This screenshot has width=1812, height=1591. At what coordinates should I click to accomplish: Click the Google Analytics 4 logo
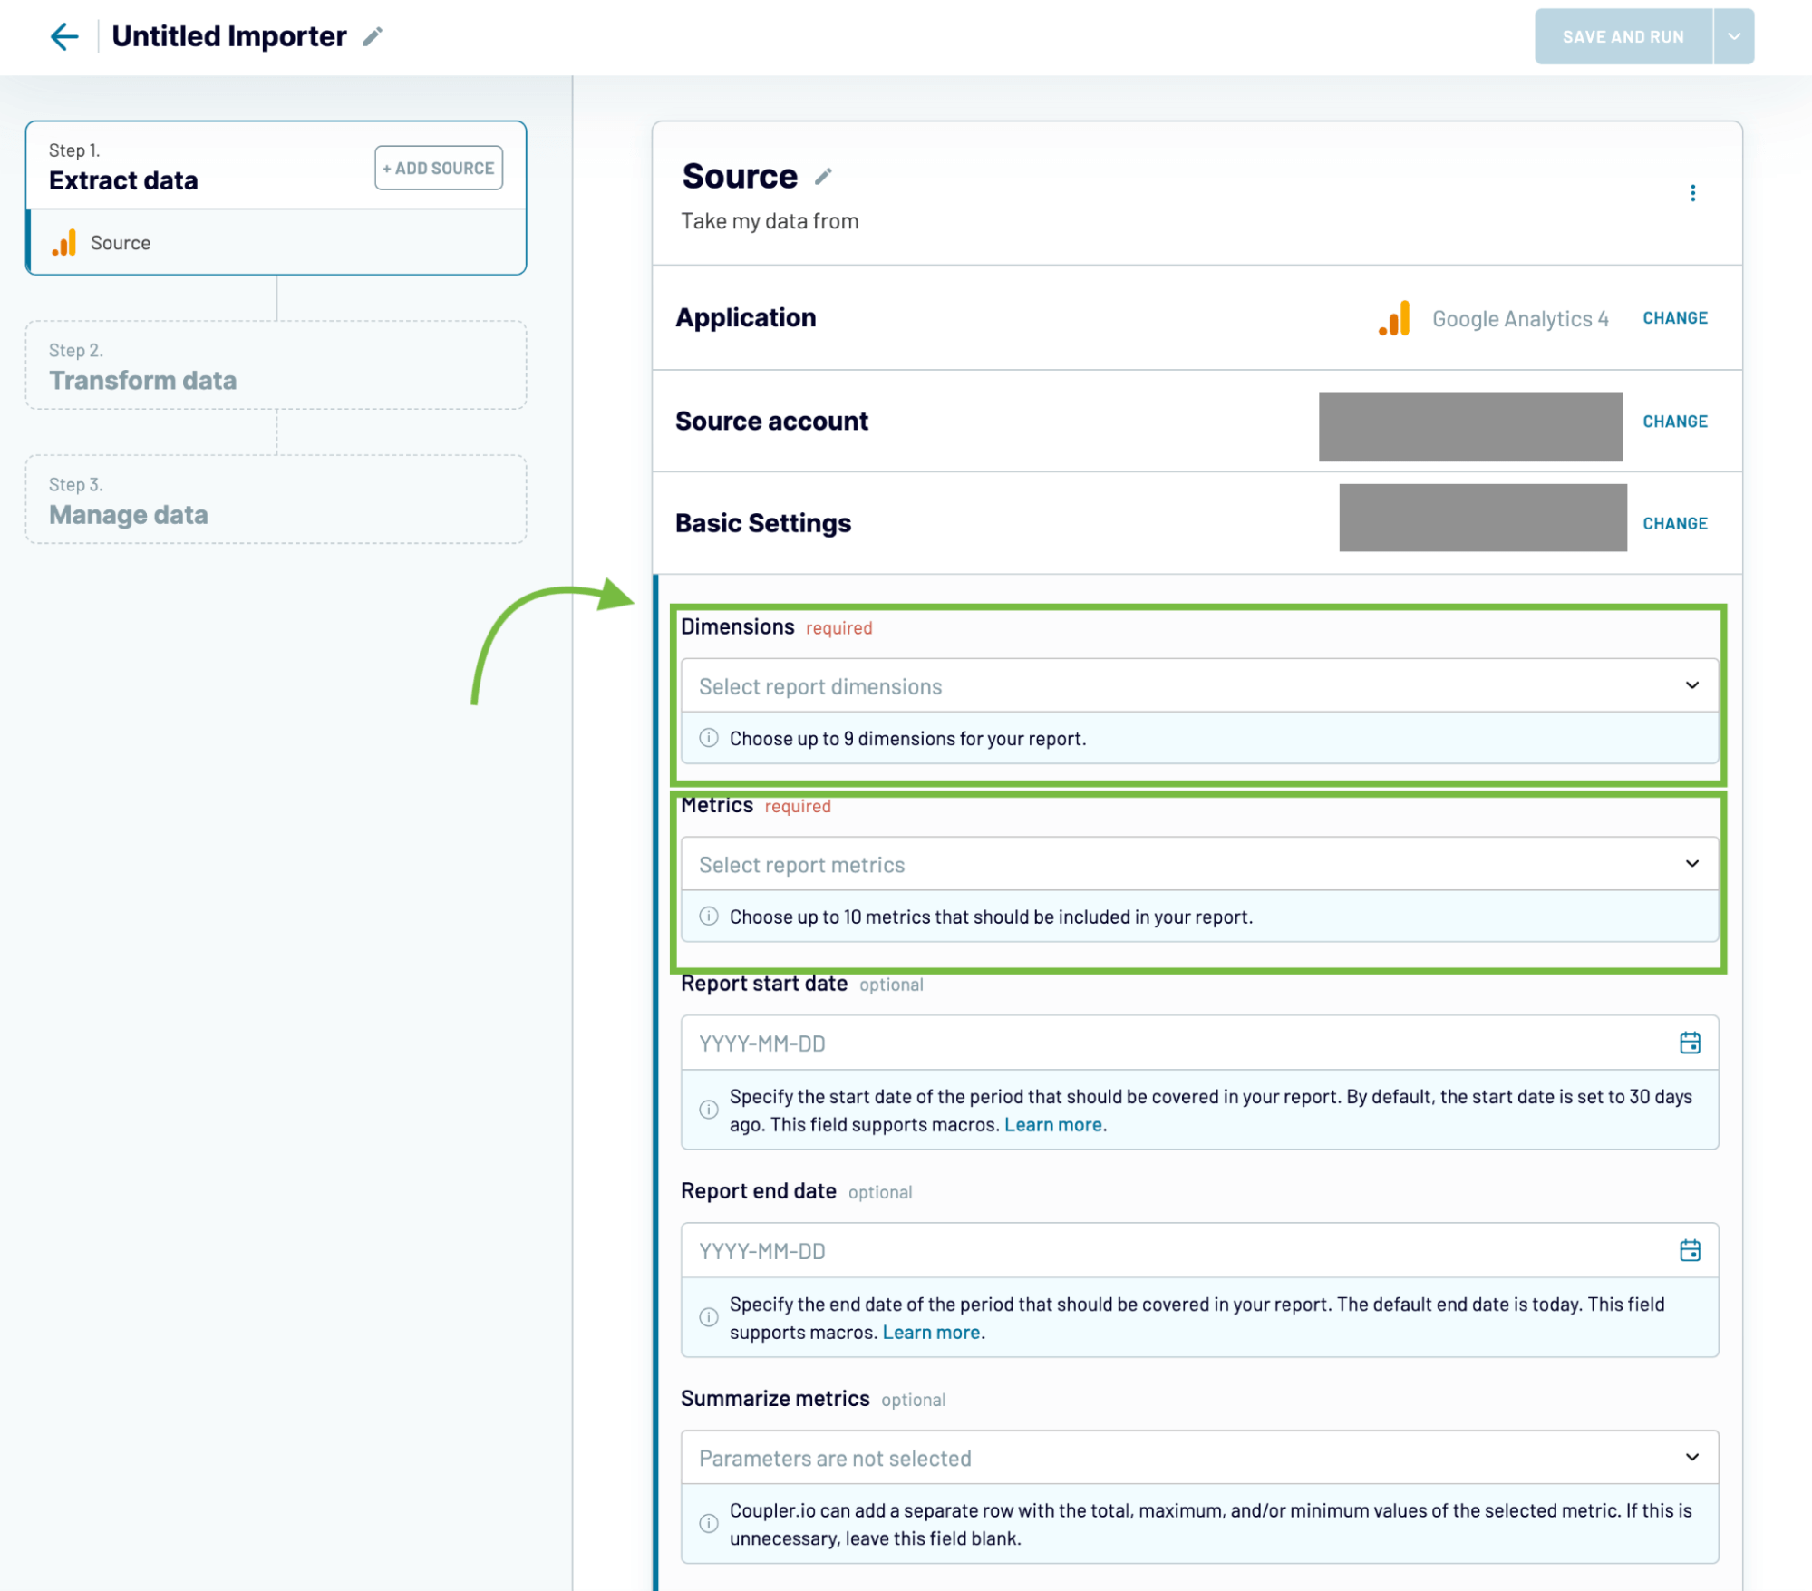pyautogui.click(x=1392, y=319)
